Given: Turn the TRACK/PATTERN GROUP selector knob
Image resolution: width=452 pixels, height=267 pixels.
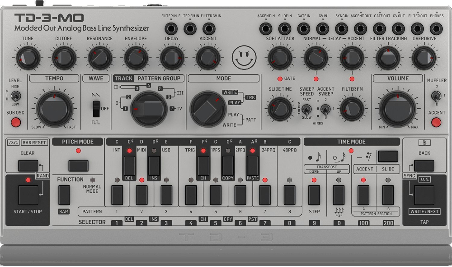Looking at the screenshot, I should 149,109.
